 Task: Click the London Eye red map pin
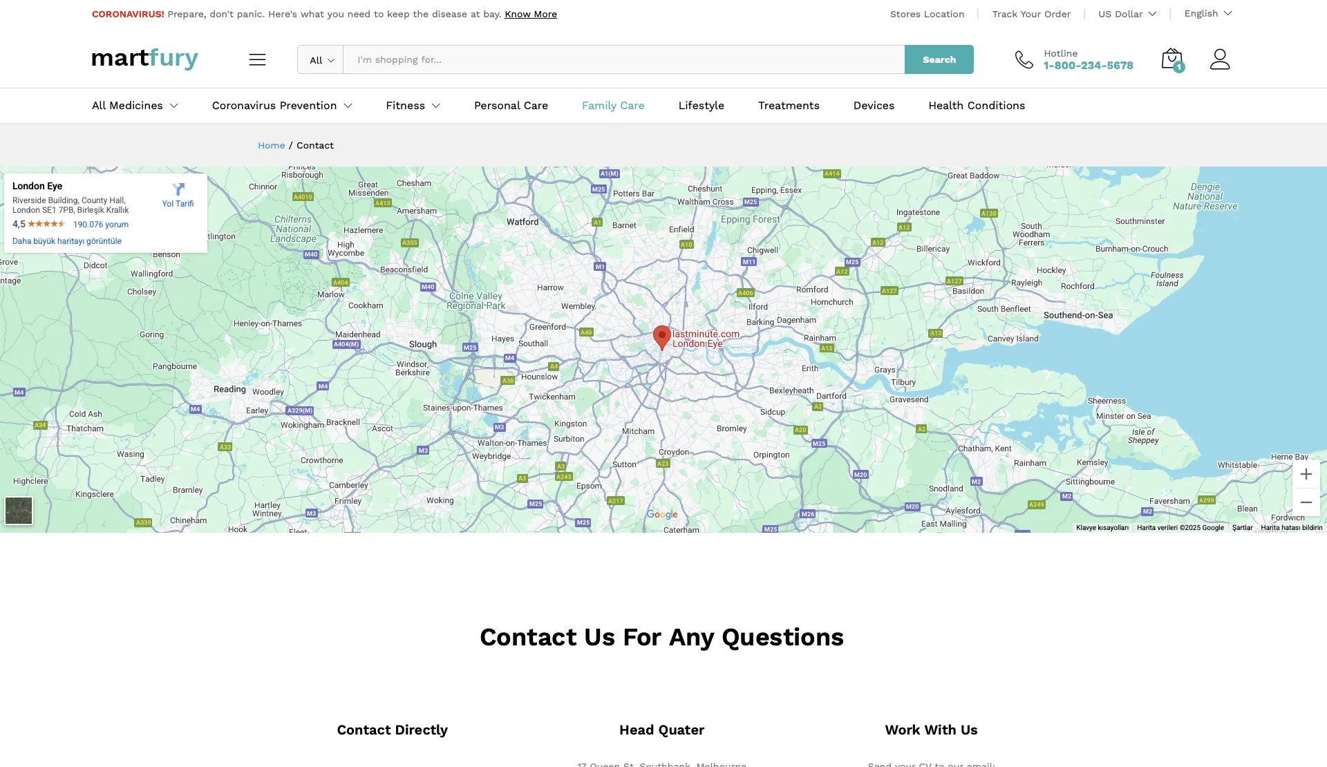click(x=661, y=337)
